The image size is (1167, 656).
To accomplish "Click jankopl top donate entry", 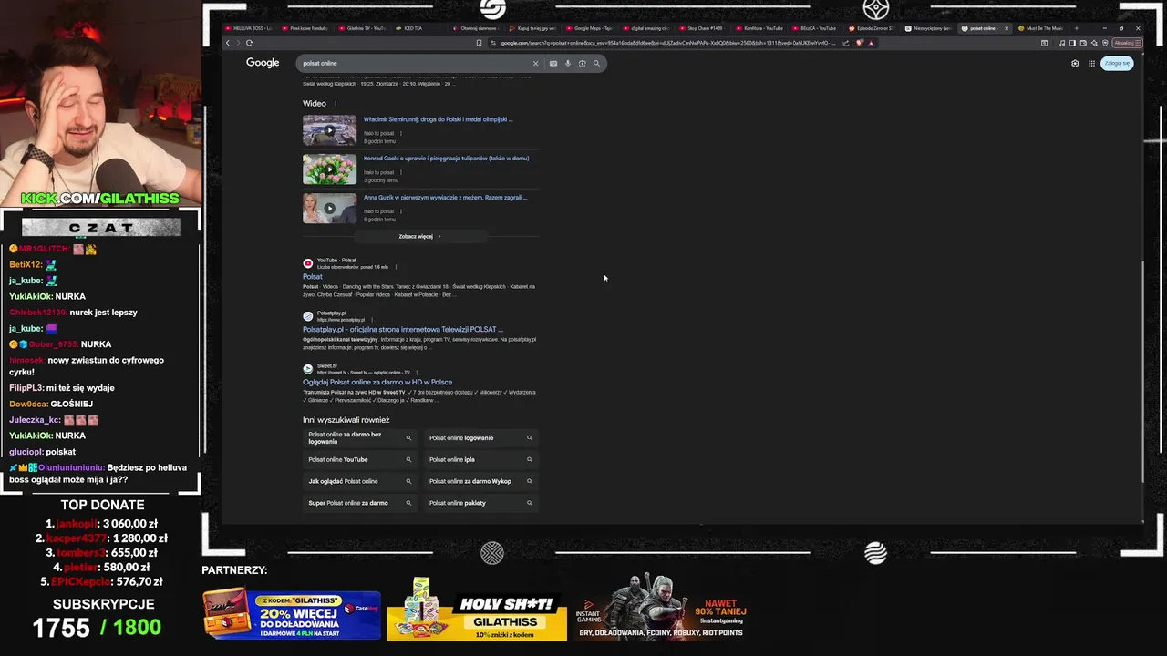I will (x=102, y=524).
